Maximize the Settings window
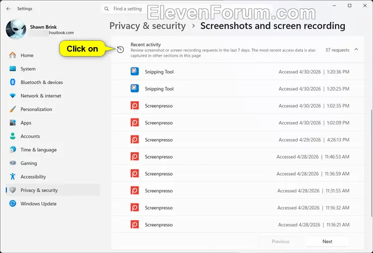This screenshot has width=373, height=253. click(x=350, y=5)
